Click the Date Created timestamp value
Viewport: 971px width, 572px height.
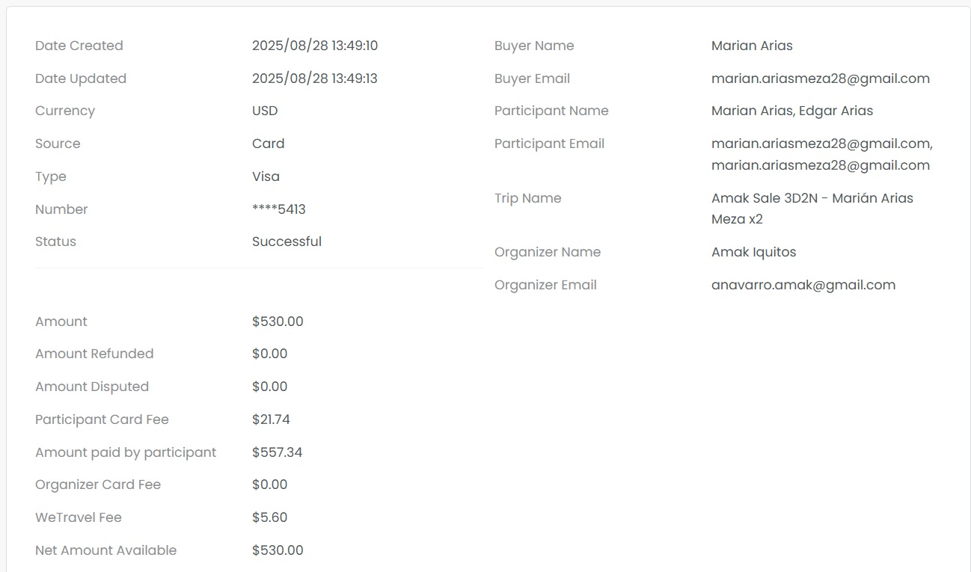tap(314, 46)
